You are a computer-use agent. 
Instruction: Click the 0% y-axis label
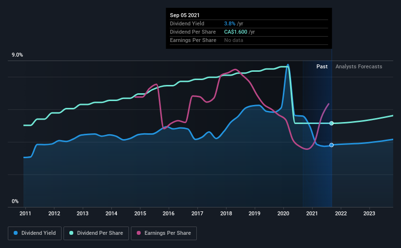pos(15,202)
